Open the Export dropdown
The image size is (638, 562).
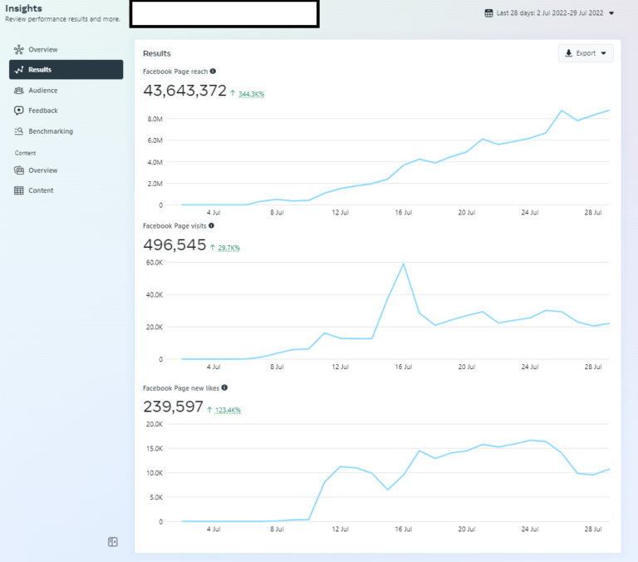(586, 53)
